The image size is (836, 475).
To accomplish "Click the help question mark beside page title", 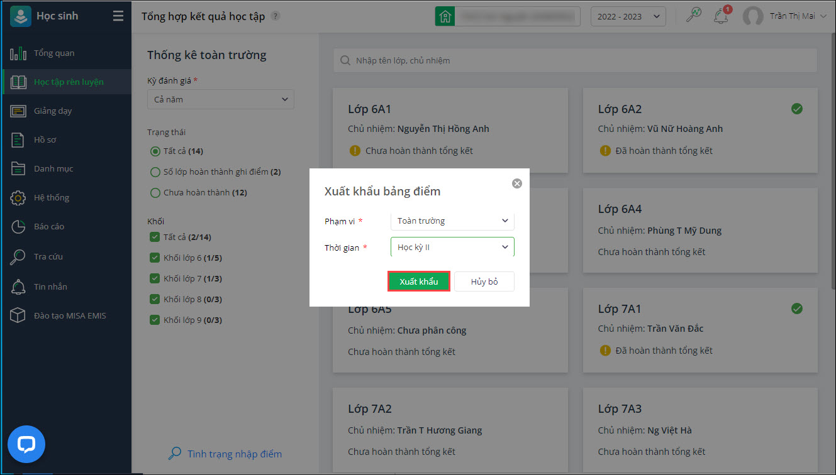I will (275, 16).
